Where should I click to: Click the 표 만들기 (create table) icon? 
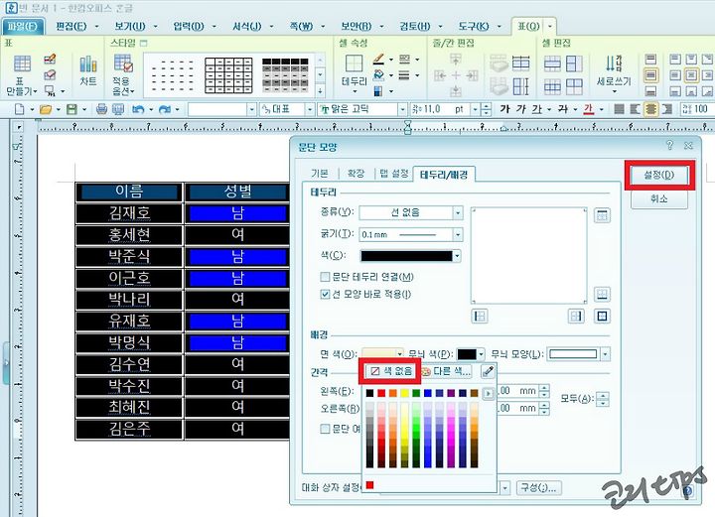(22, 64)
